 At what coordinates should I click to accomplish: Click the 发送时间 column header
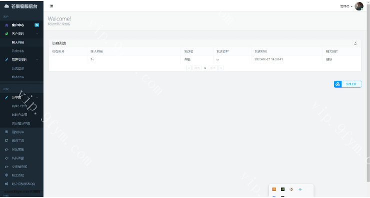260,51
